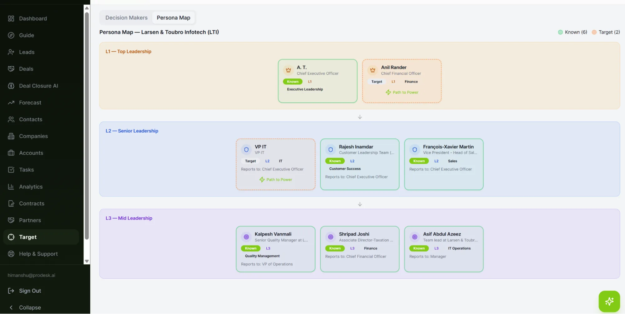Click the sidebar scrollbar down arrow
The height and width of the screenshot is (314, 625).
pyautogui.click(x=87, y=261)
